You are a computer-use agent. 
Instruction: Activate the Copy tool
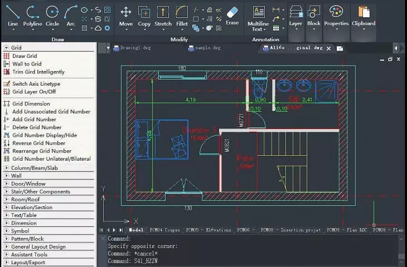point(144,16)
